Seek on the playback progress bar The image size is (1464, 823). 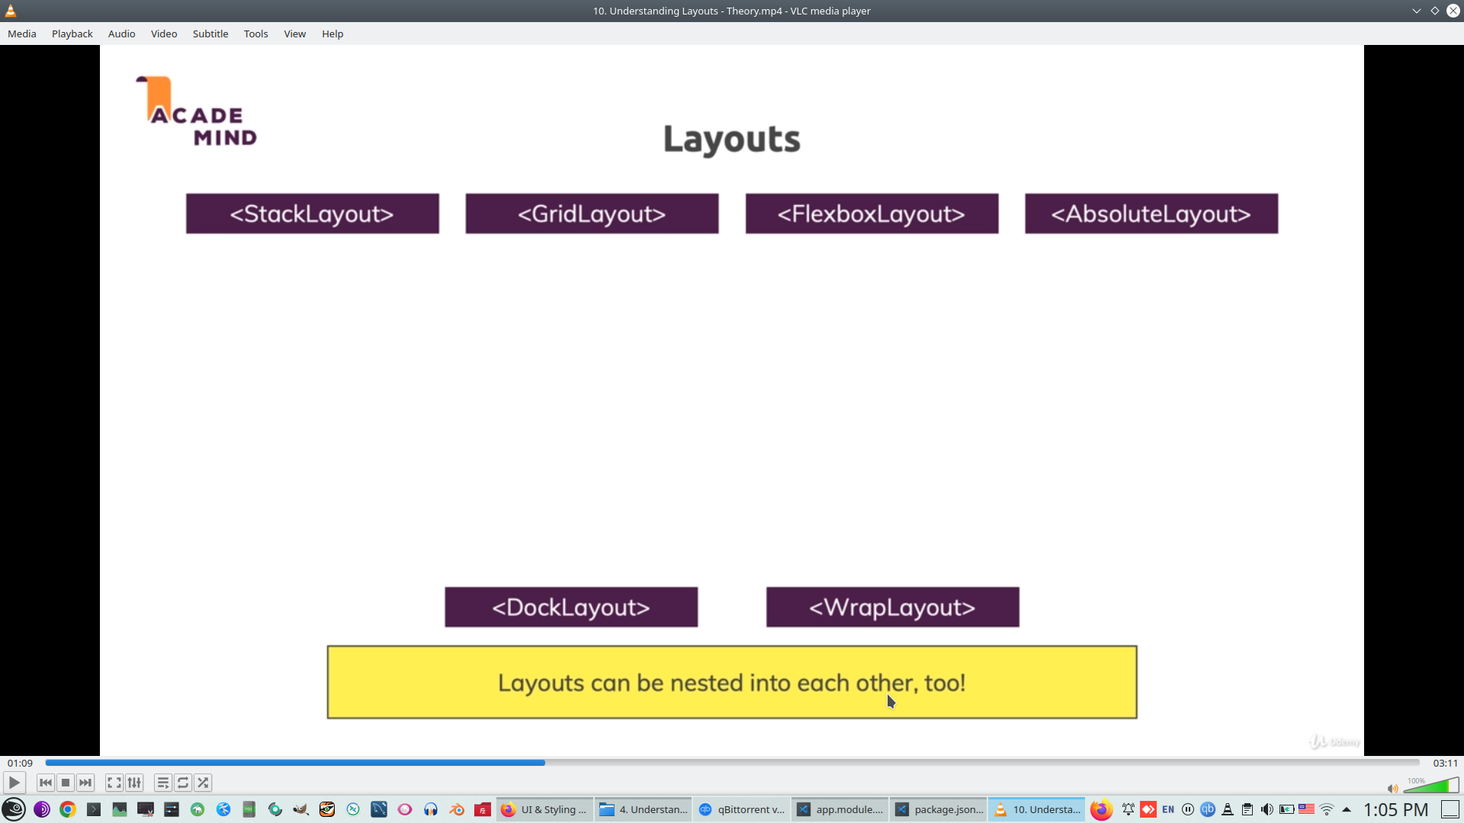[x=732, y=763]
